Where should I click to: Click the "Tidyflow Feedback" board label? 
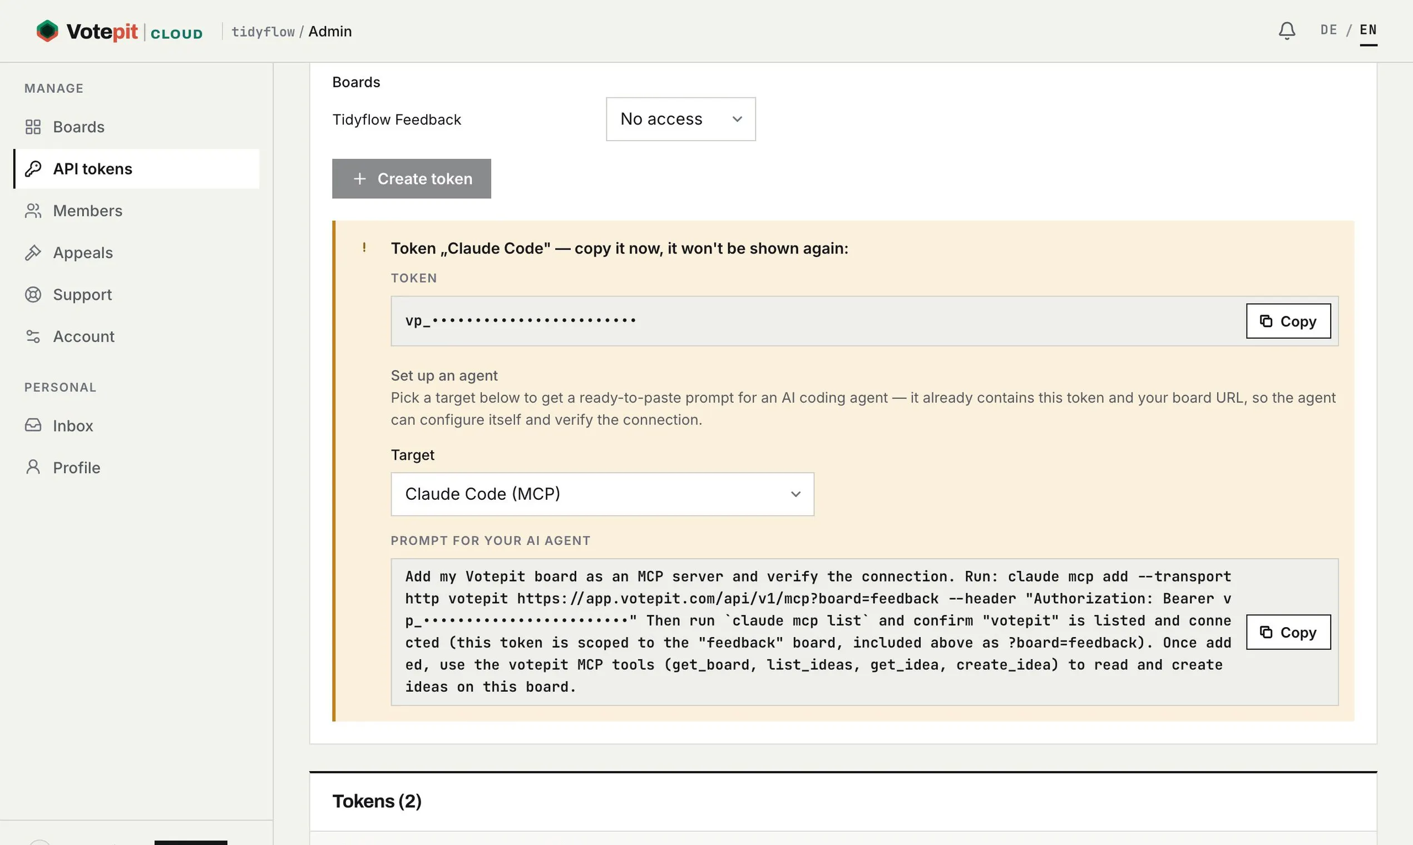tap(397, 120)
